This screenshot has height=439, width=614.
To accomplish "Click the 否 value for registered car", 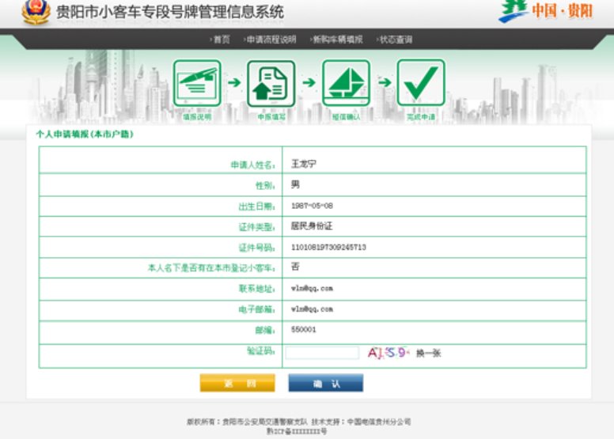I will click(x=295, y=267).
